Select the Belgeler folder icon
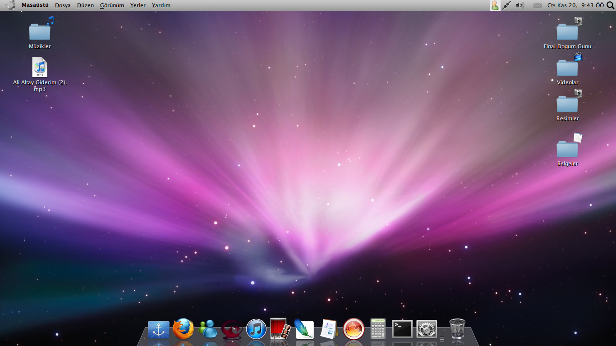Screen dimensions: 616x346 [x=567, y=150]
